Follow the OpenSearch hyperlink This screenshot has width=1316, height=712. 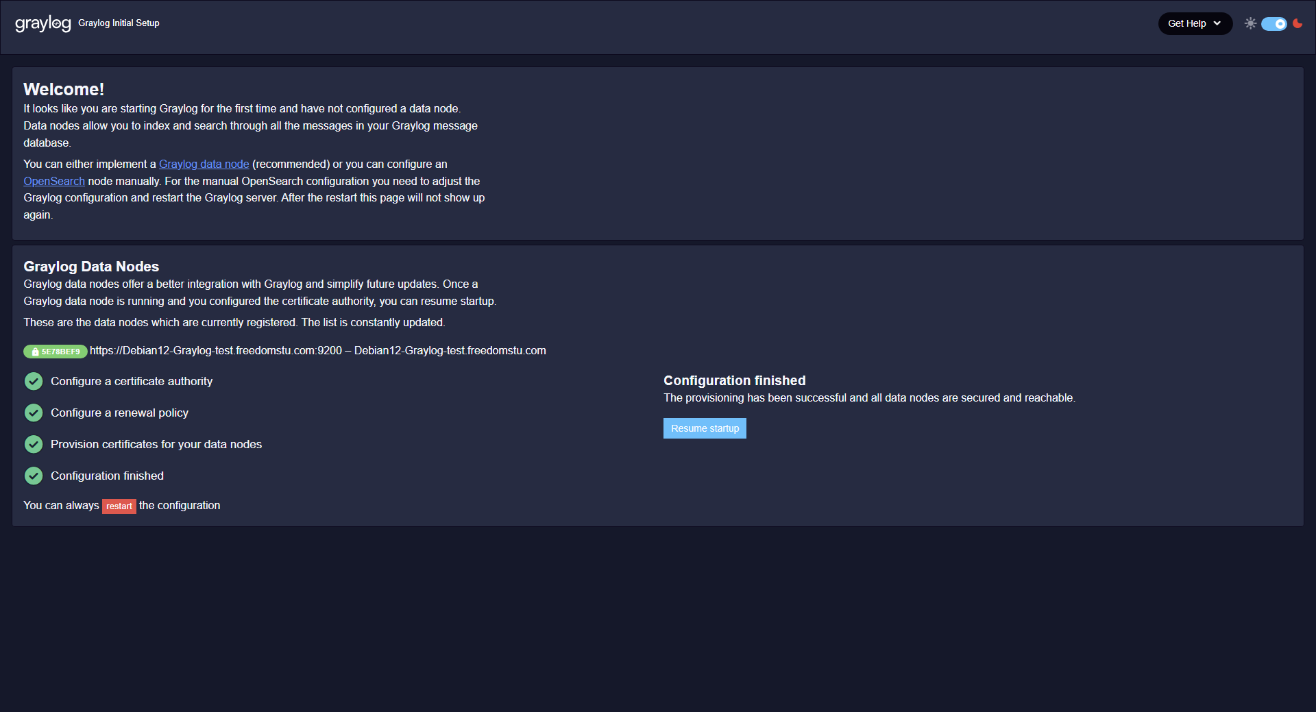[54, 182]
